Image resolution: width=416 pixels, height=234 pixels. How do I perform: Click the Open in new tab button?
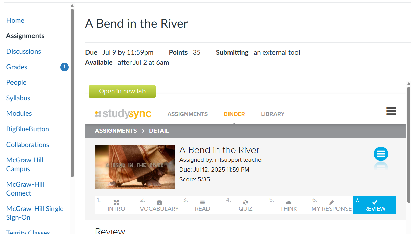coord(122,92)
